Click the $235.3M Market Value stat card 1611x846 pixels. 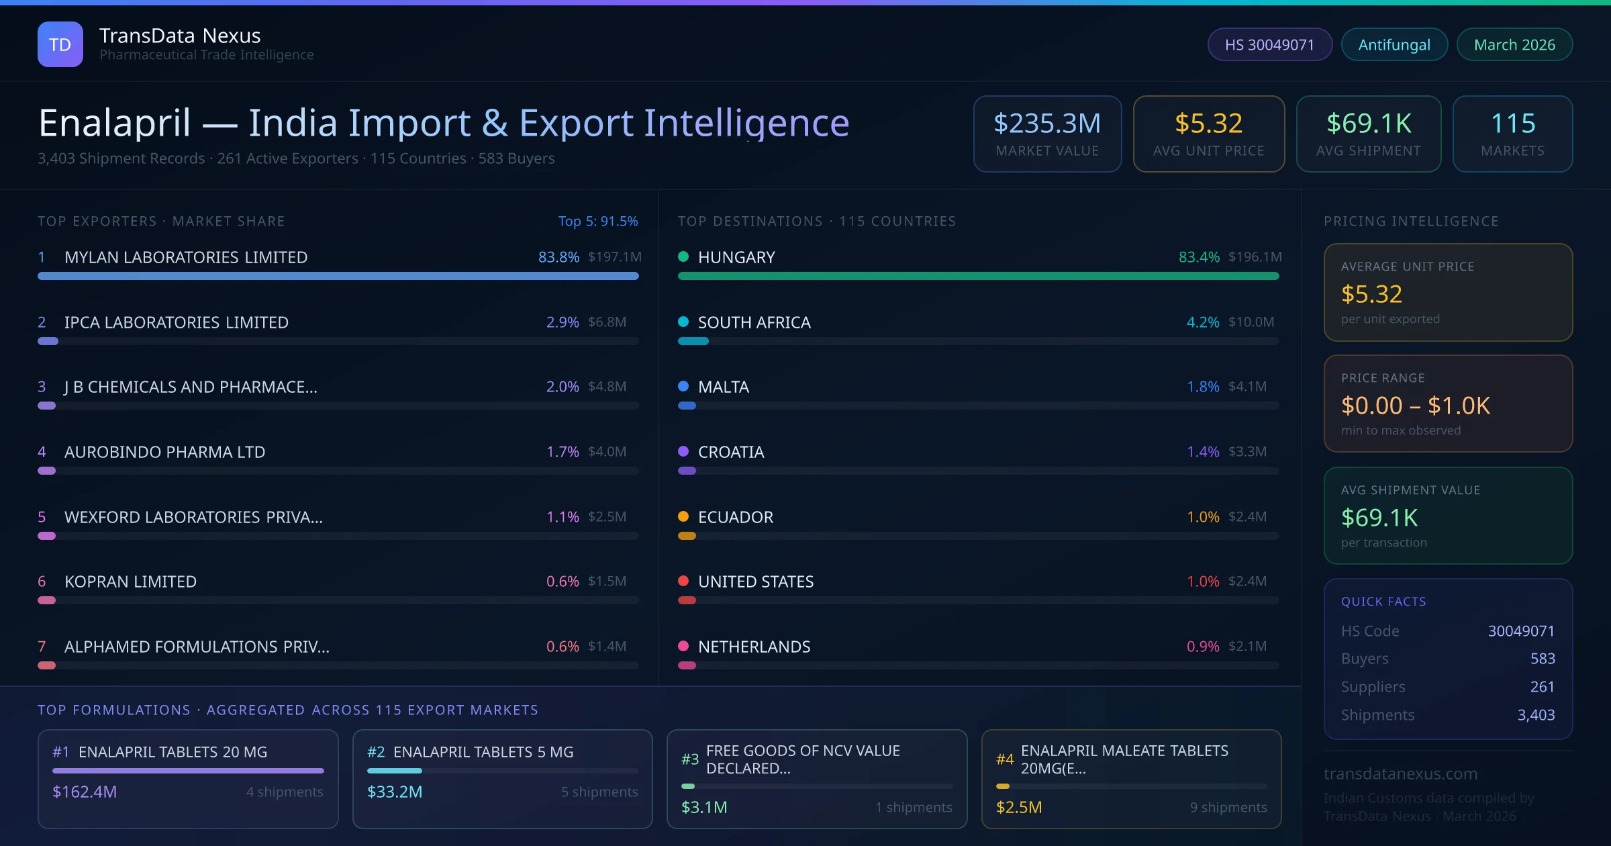coord(1047,134)
